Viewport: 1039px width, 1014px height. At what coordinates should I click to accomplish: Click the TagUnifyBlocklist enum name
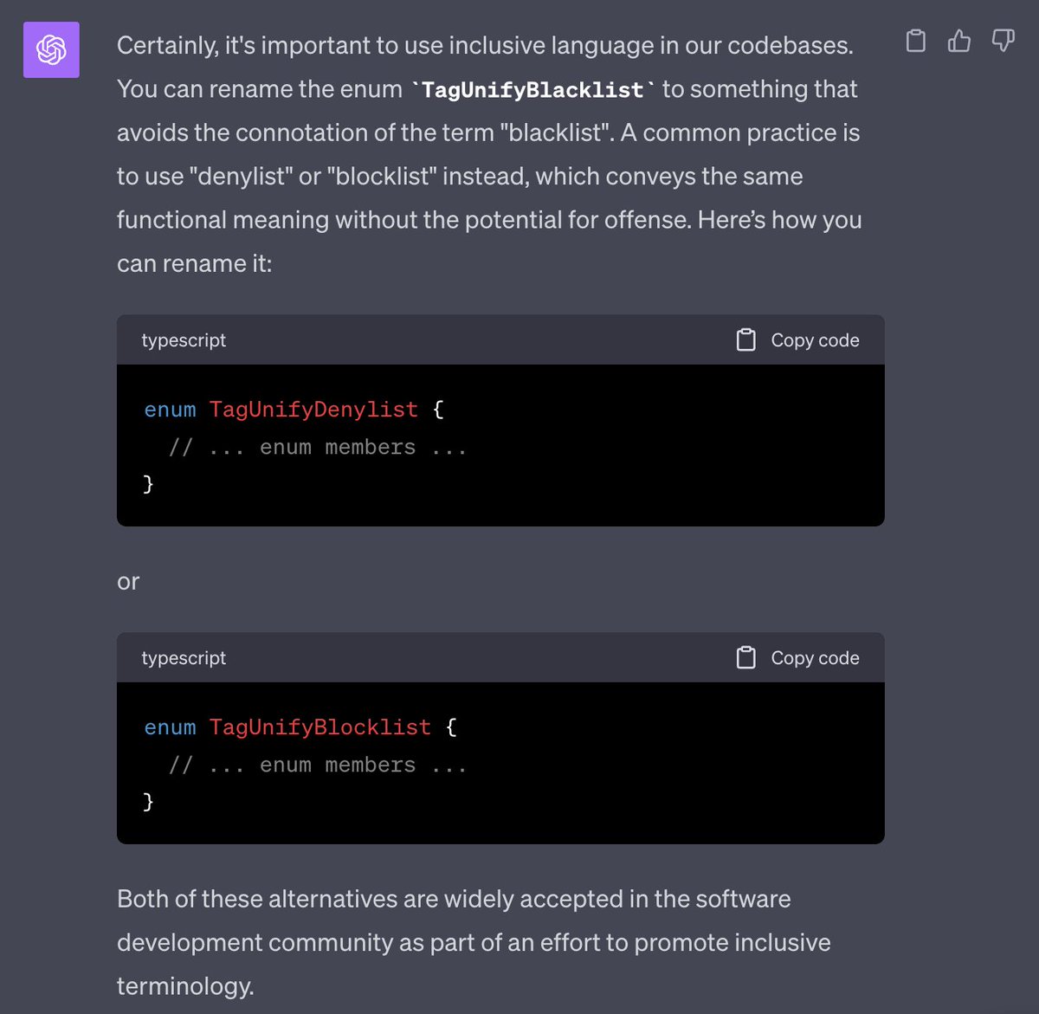point(319,727)
